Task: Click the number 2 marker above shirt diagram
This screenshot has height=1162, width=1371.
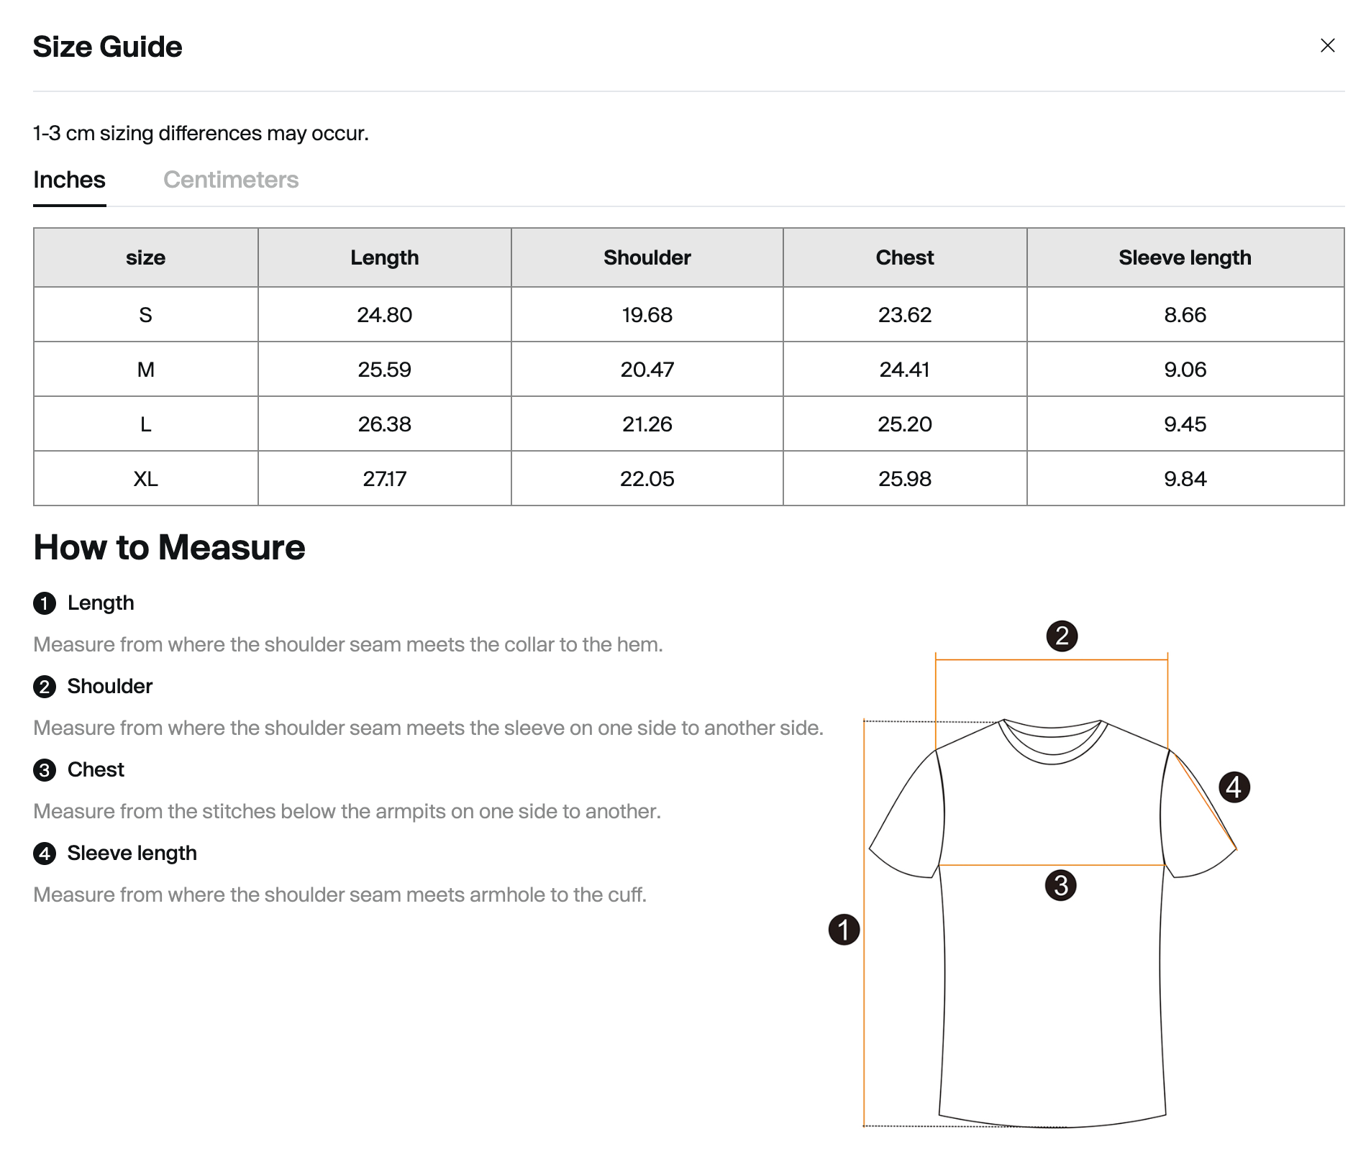Action: (1062, 636)
